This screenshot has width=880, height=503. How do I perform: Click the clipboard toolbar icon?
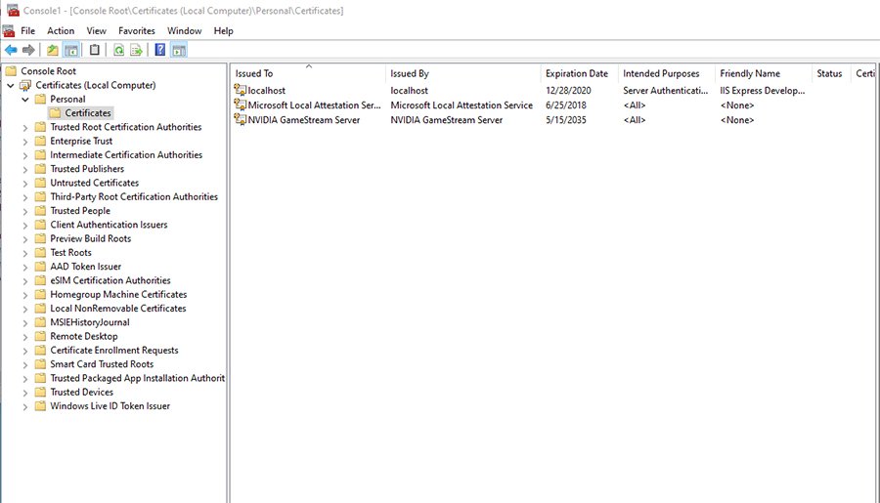click(x=95, y=50)
